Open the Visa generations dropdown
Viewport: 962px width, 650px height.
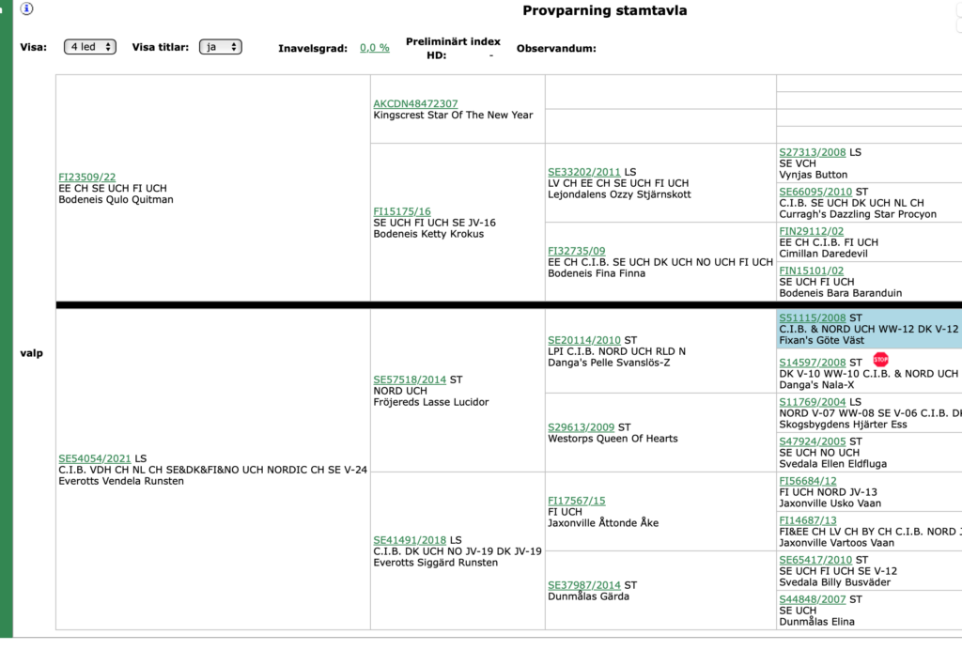point(90,47)
